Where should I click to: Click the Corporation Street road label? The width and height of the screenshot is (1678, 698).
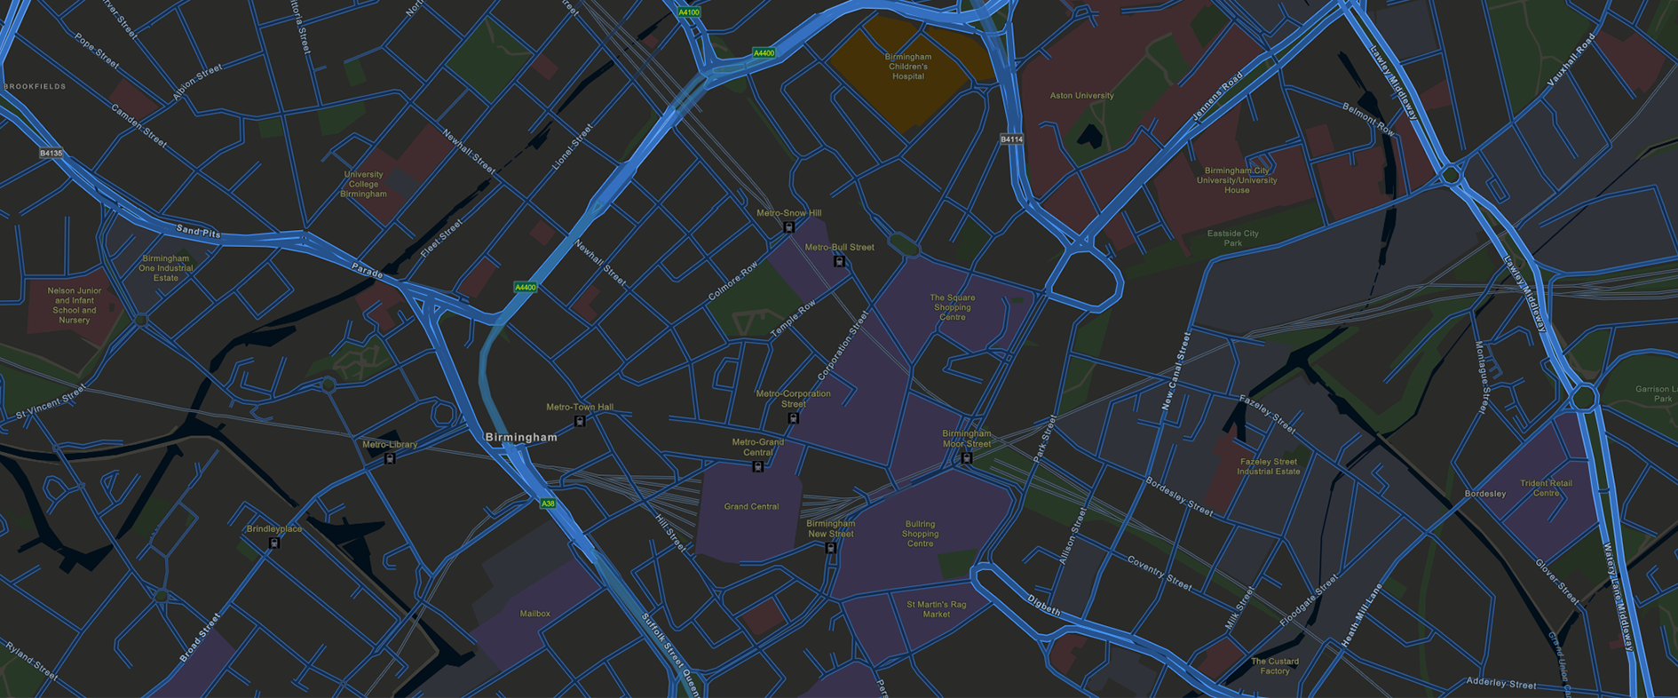pos(843,345)
